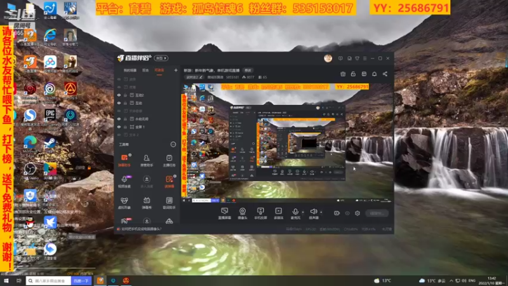Launch OBS Studio desktop shortcut
Image resolution: width=508 pixels, height=286 pixels.
30,170
